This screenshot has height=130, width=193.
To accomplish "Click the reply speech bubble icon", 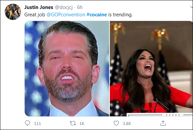I will 27,123.
